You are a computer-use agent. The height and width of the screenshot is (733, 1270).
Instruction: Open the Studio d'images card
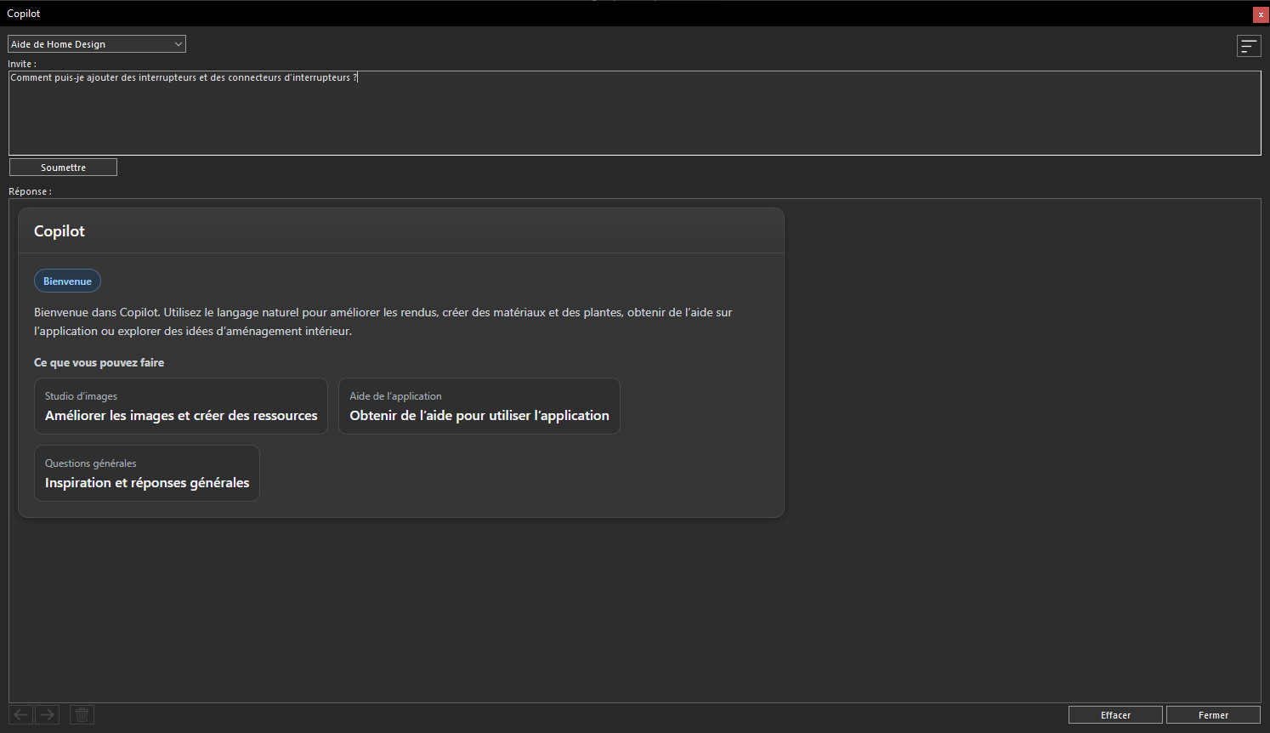click(x=181, y=406)
